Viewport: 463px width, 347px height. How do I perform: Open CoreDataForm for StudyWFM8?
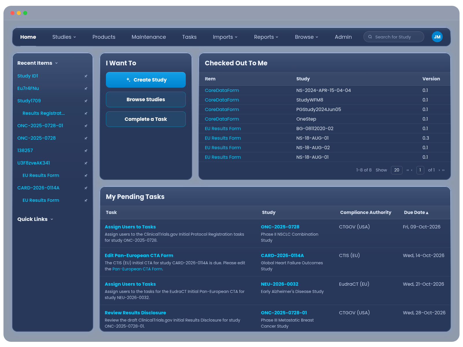pos(222,100)
